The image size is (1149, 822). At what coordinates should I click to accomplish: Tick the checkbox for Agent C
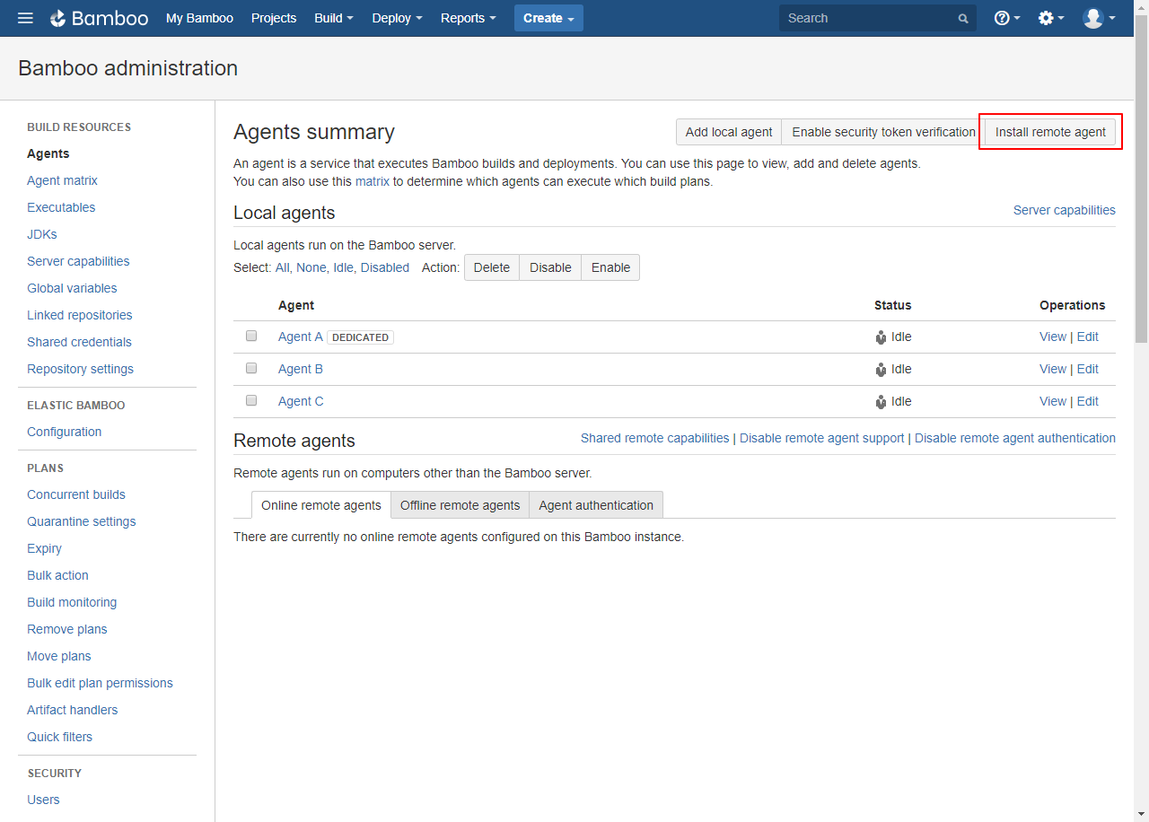click(251, 400)
